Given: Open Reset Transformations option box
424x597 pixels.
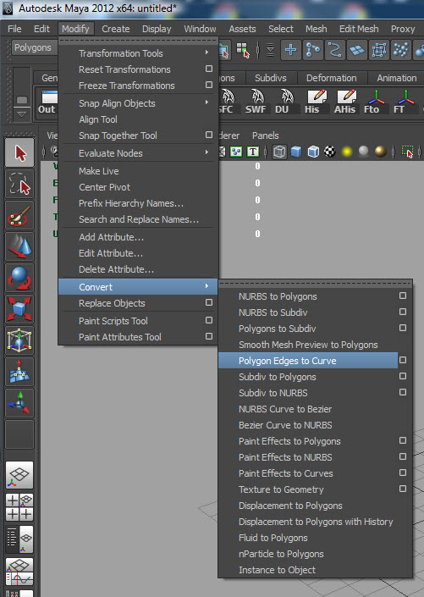Looking at the screenshot, I should [x=209, y=69].
